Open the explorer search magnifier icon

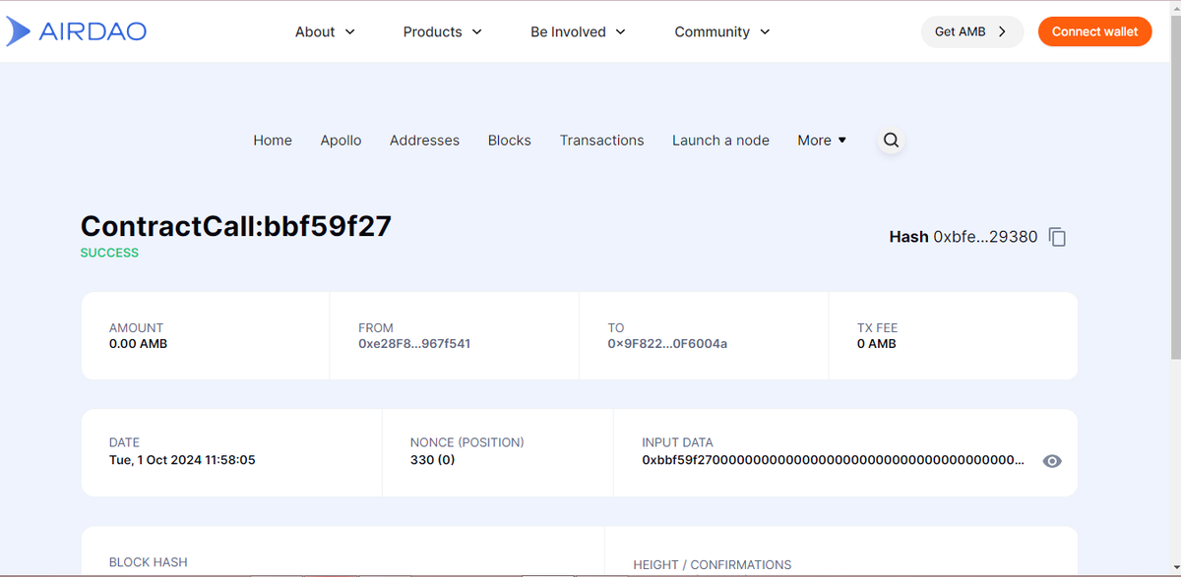pyautogui.click(x=891, y=141)
